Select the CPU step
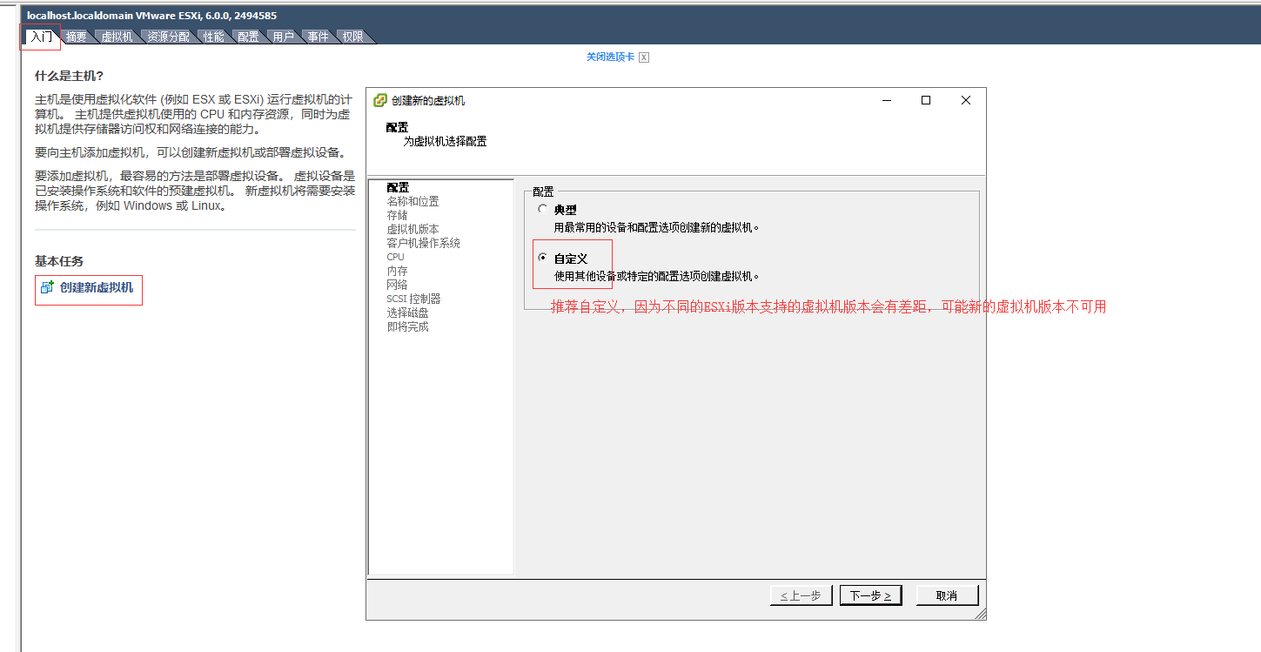The width and height of the screenshot is (1261, 652). (395, 257)
